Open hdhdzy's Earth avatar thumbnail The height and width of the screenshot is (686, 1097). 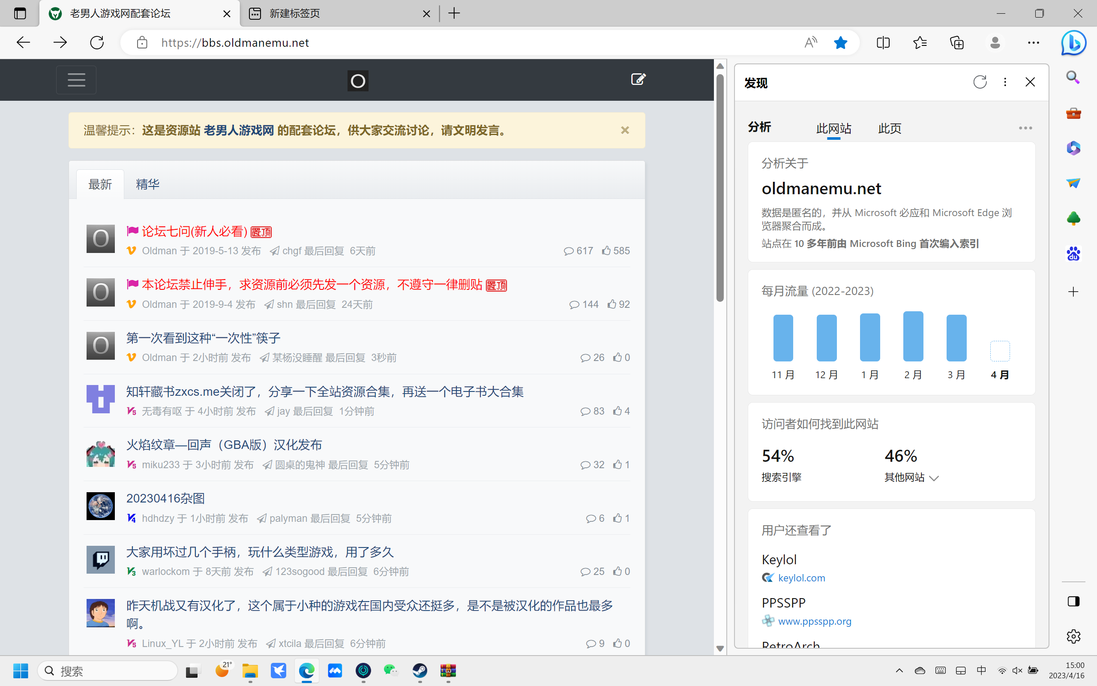coord(101,506)
